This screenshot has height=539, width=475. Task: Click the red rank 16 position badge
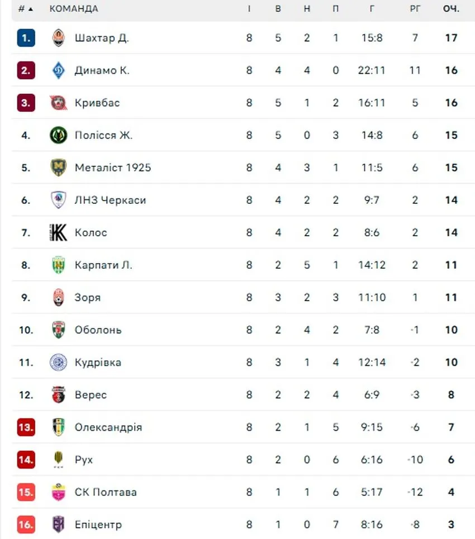coord(26,524)
